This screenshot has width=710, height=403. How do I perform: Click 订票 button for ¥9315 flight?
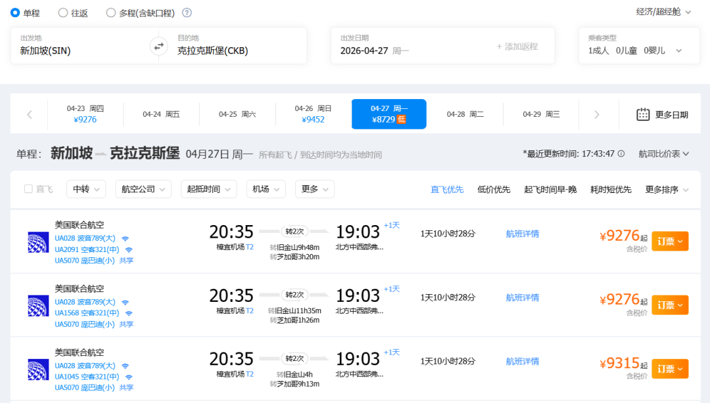670,369
